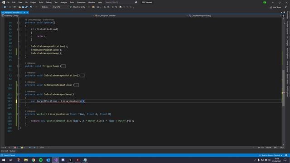Click the Windows Start button
Viewport: 290px width, 163px height.
pyautogui.click(x=4, y=160)
